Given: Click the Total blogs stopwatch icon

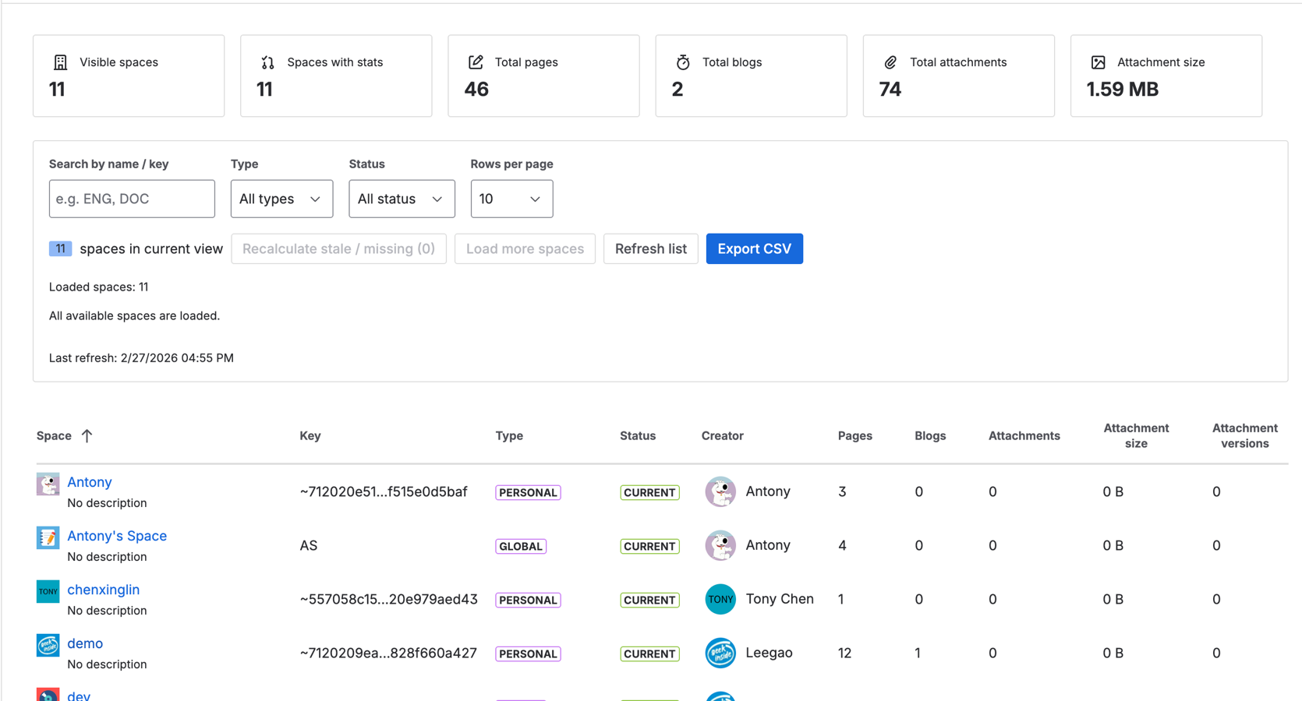Looking at the screenshot, I should [x=684, y=62].
